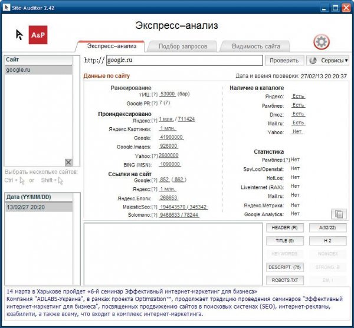
Task: Click the A(32/22) button
Action: point(327,228)
